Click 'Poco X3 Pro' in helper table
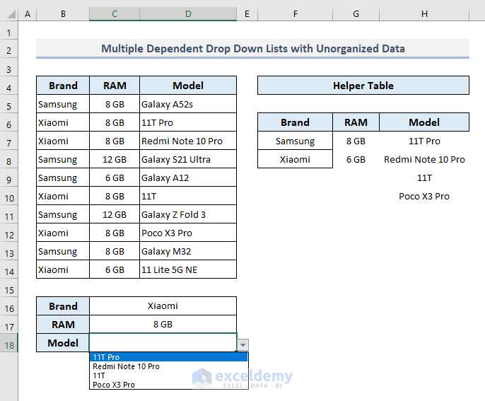485x401 pixels. (x=424, y=196)
